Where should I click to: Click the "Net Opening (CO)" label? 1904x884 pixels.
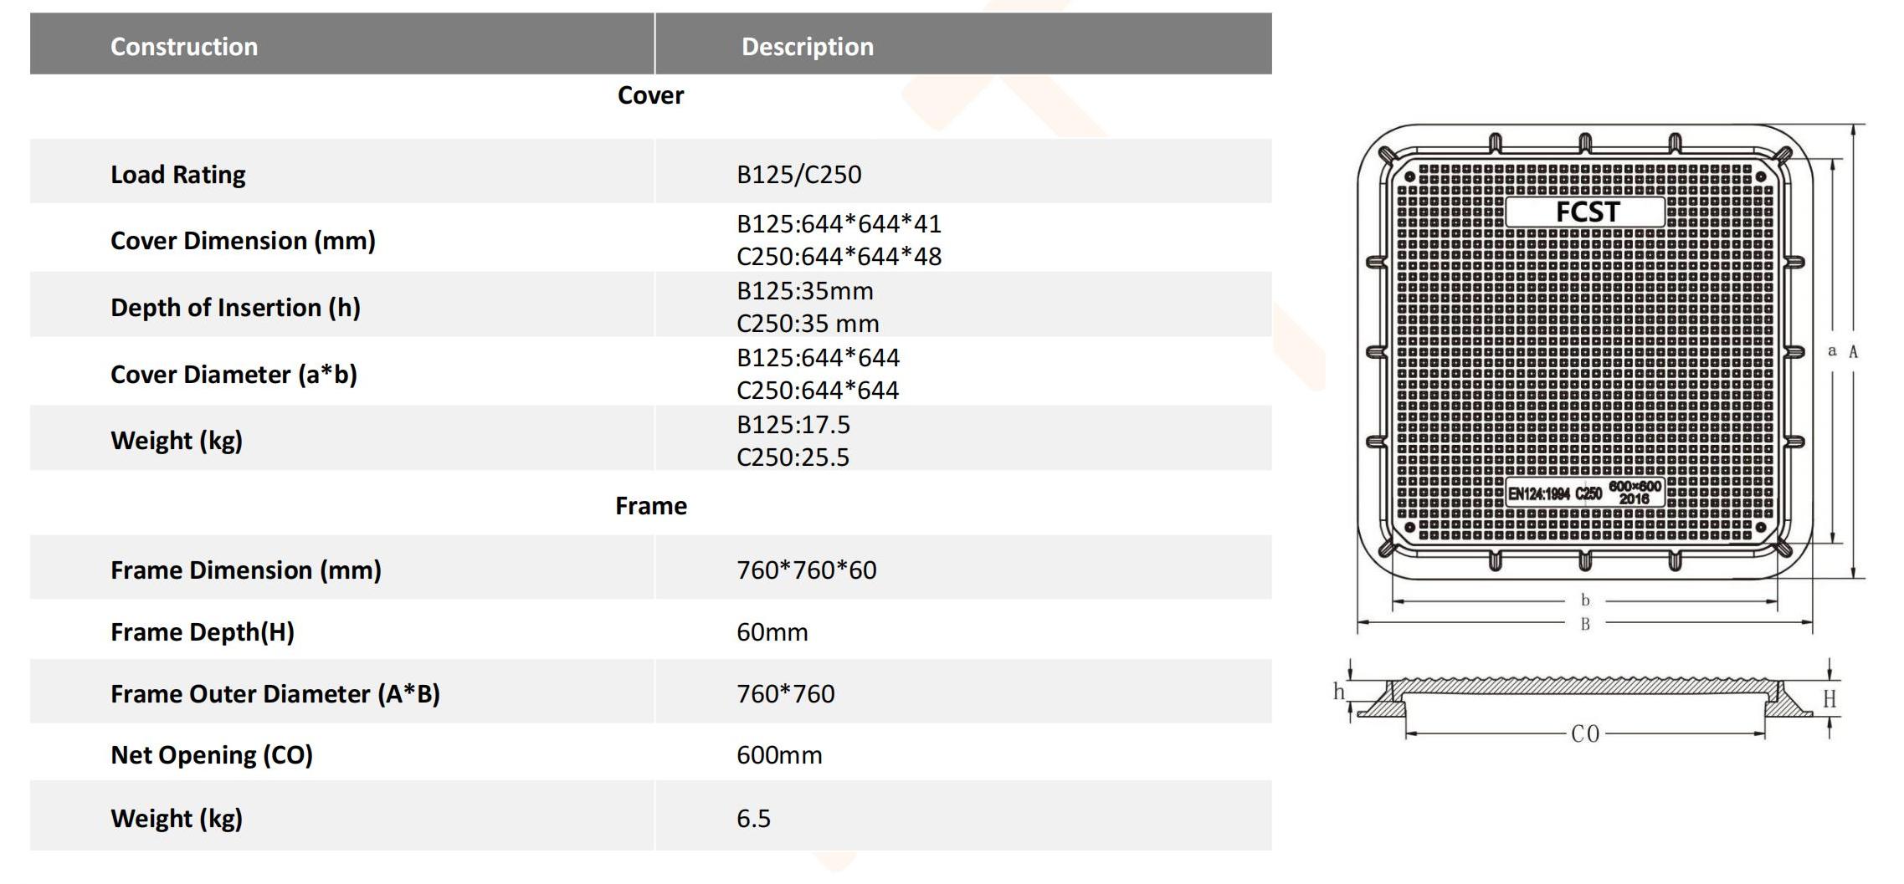click(211, 755)
